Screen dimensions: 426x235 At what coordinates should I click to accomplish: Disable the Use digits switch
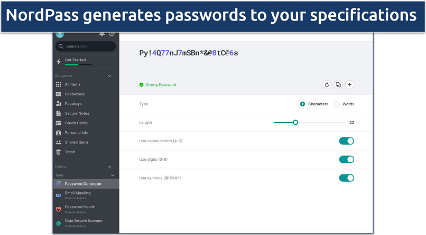pyautogui.click(x=346, y=159)
